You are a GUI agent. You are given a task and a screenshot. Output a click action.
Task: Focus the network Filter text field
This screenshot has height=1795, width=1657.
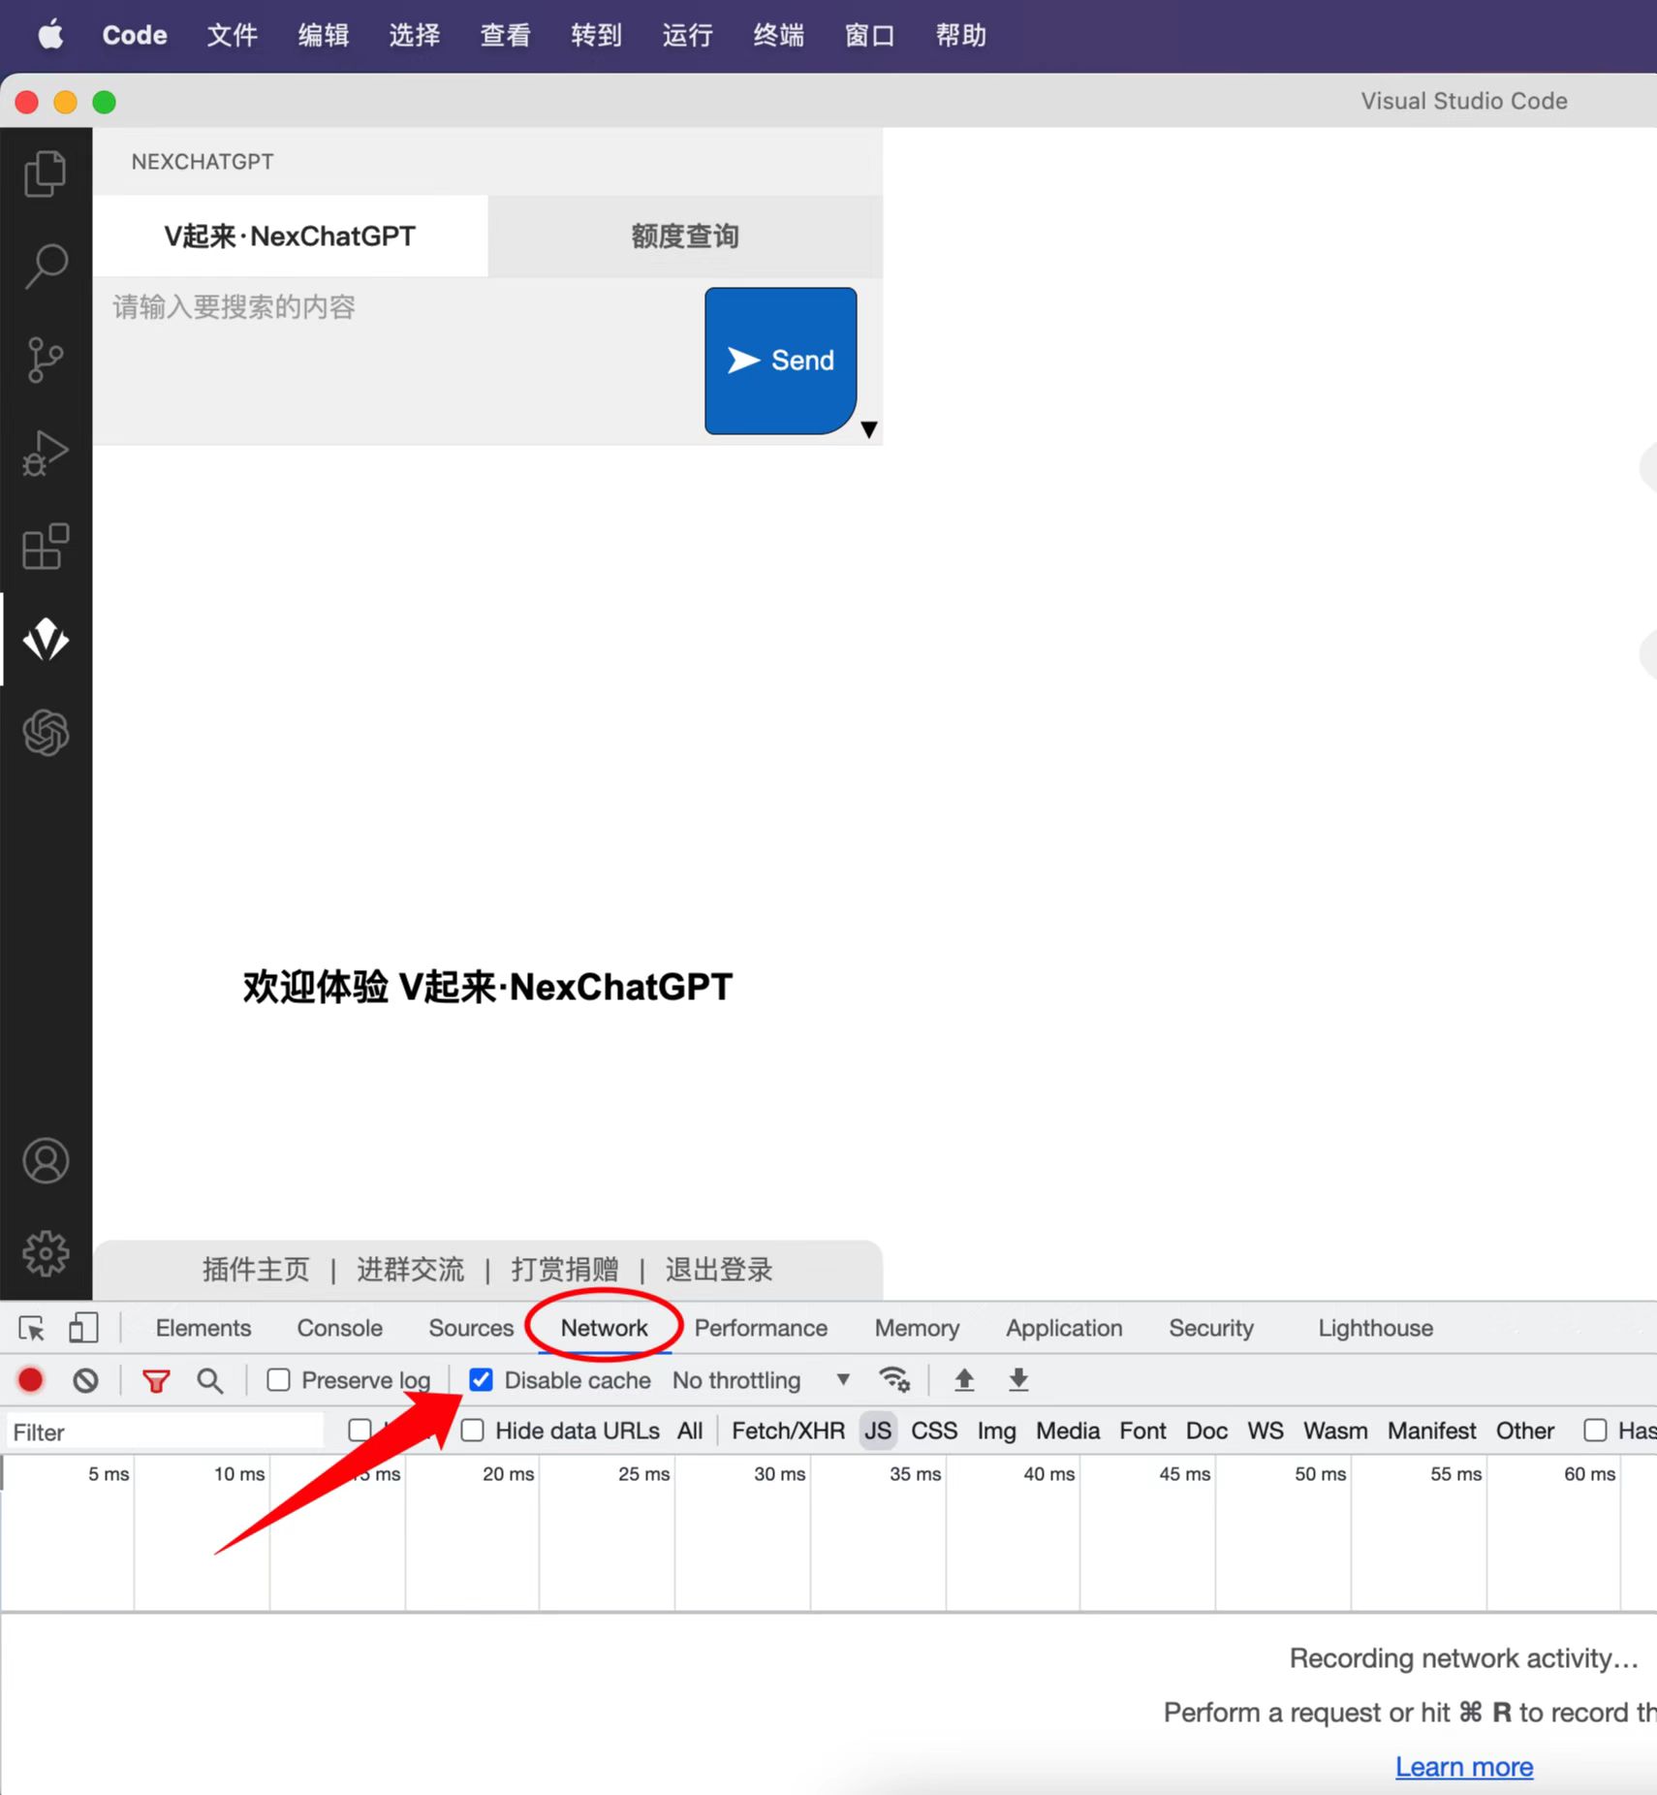165,1432
